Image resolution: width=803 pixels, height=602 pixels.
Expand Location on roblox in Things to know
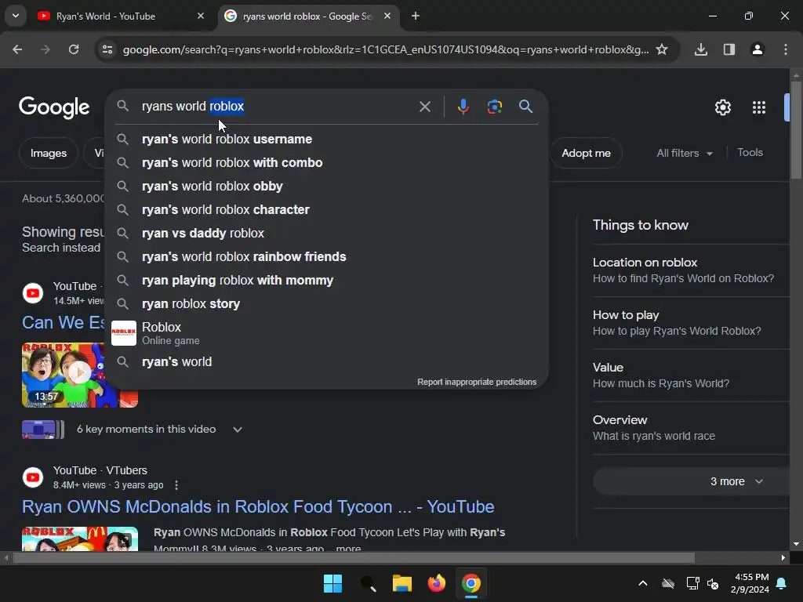(691, 270)
